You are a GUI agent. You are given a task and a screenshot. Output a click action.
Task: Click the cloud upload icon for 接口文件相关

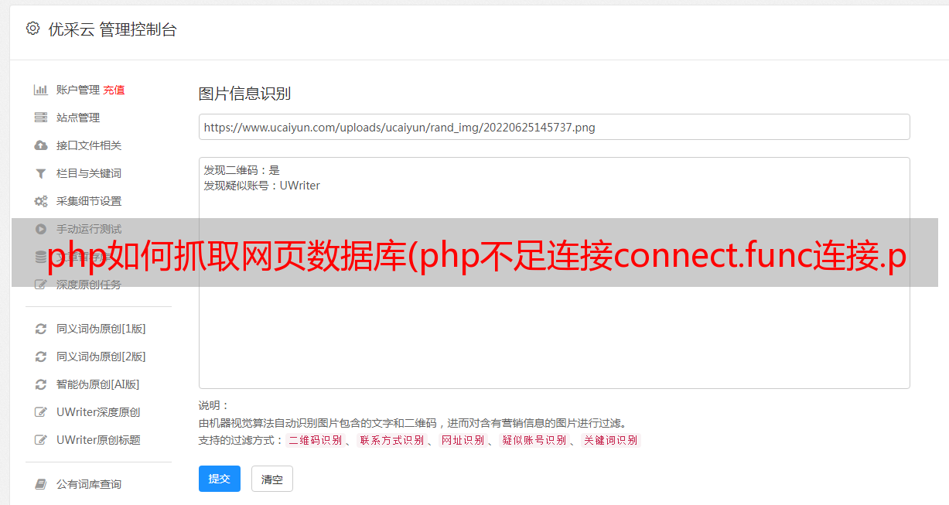(41, 145)
